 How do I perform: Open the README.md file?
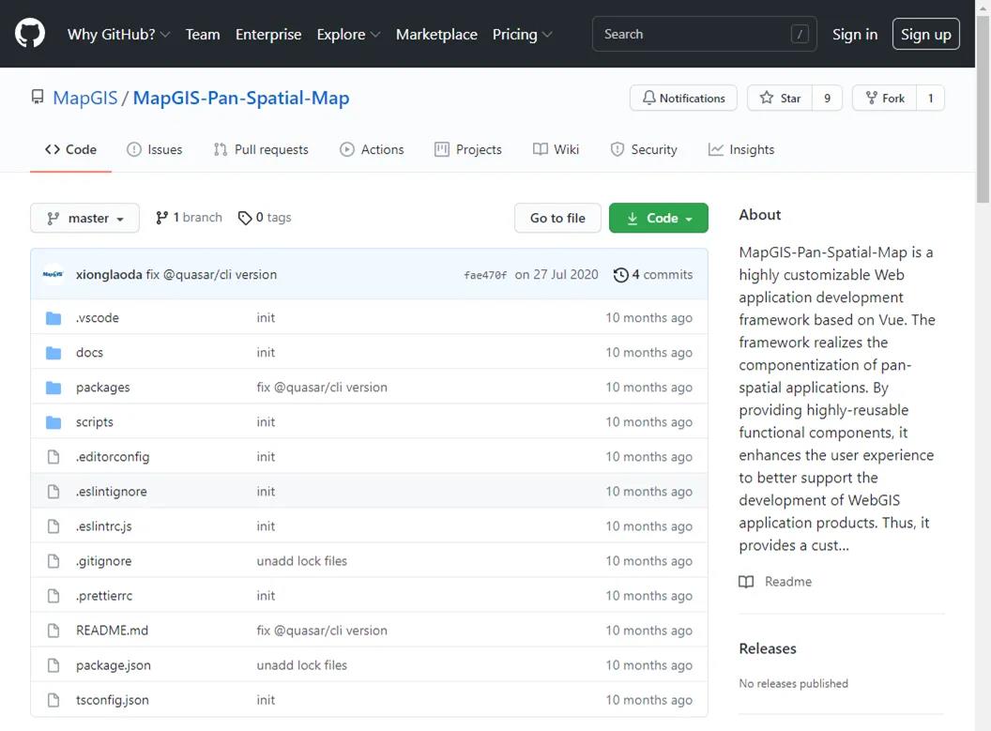(112, 631)
